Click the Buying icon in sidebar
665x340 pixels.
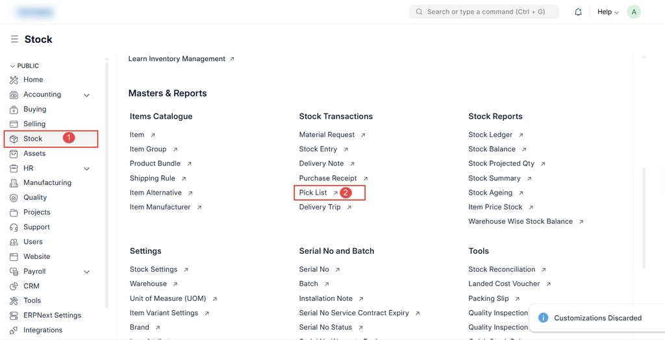pyautogui.click(x=14, y=110)
